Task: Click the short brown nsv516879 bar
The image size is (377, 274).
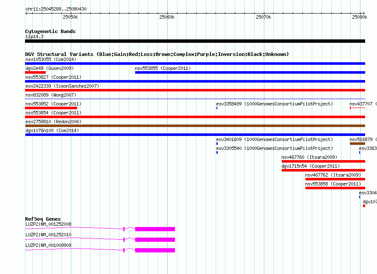Action: click(358, 144)
